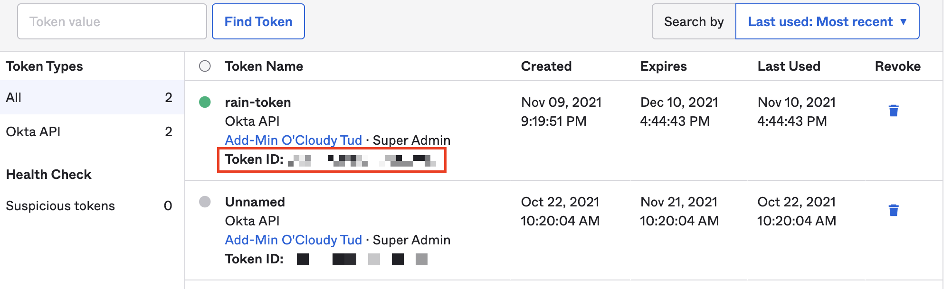Open Add-Min O'Cloudy Tud link under rain-token
952x289 pixels.
[293, 140]
